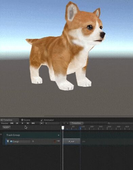Viewport: 133px width, 170px height.
Task: Jump to the start of the timeline
Action: [12, 123]
